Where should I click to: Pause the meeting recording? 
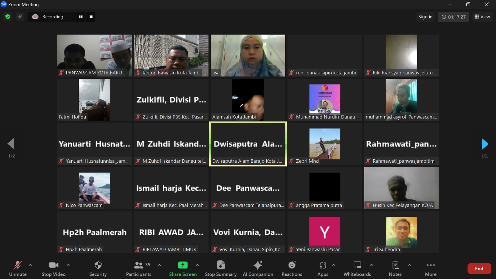81,17
